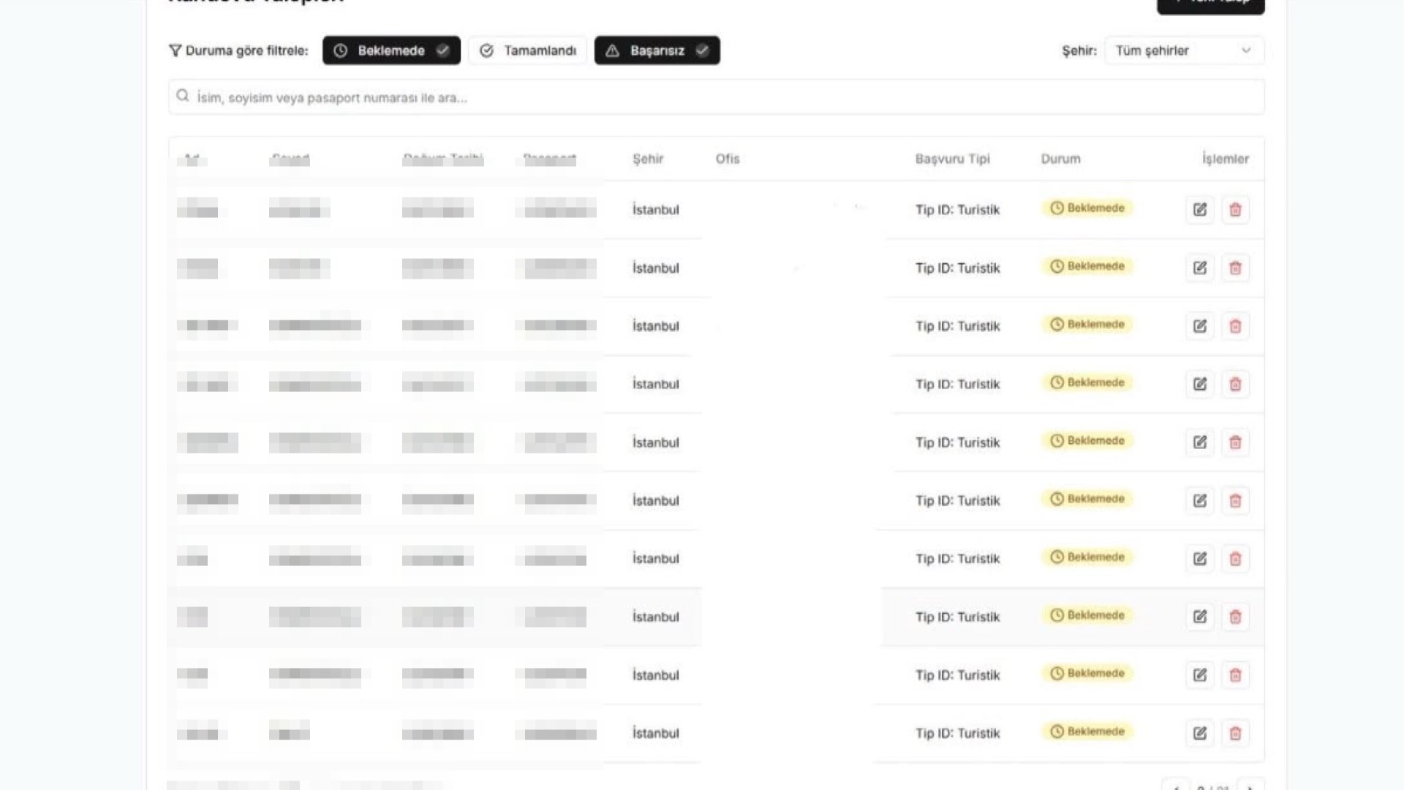Click the trash icon in the second row
This screenshot has width=1404, height=790.
[x=1235, y=268]
